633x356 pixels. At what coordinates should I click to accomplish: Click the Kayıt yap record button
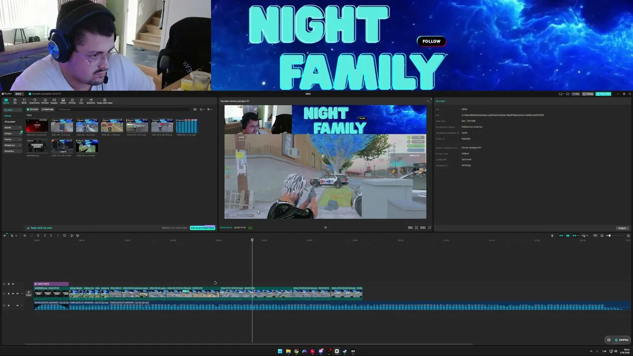[x=47, y=109]
